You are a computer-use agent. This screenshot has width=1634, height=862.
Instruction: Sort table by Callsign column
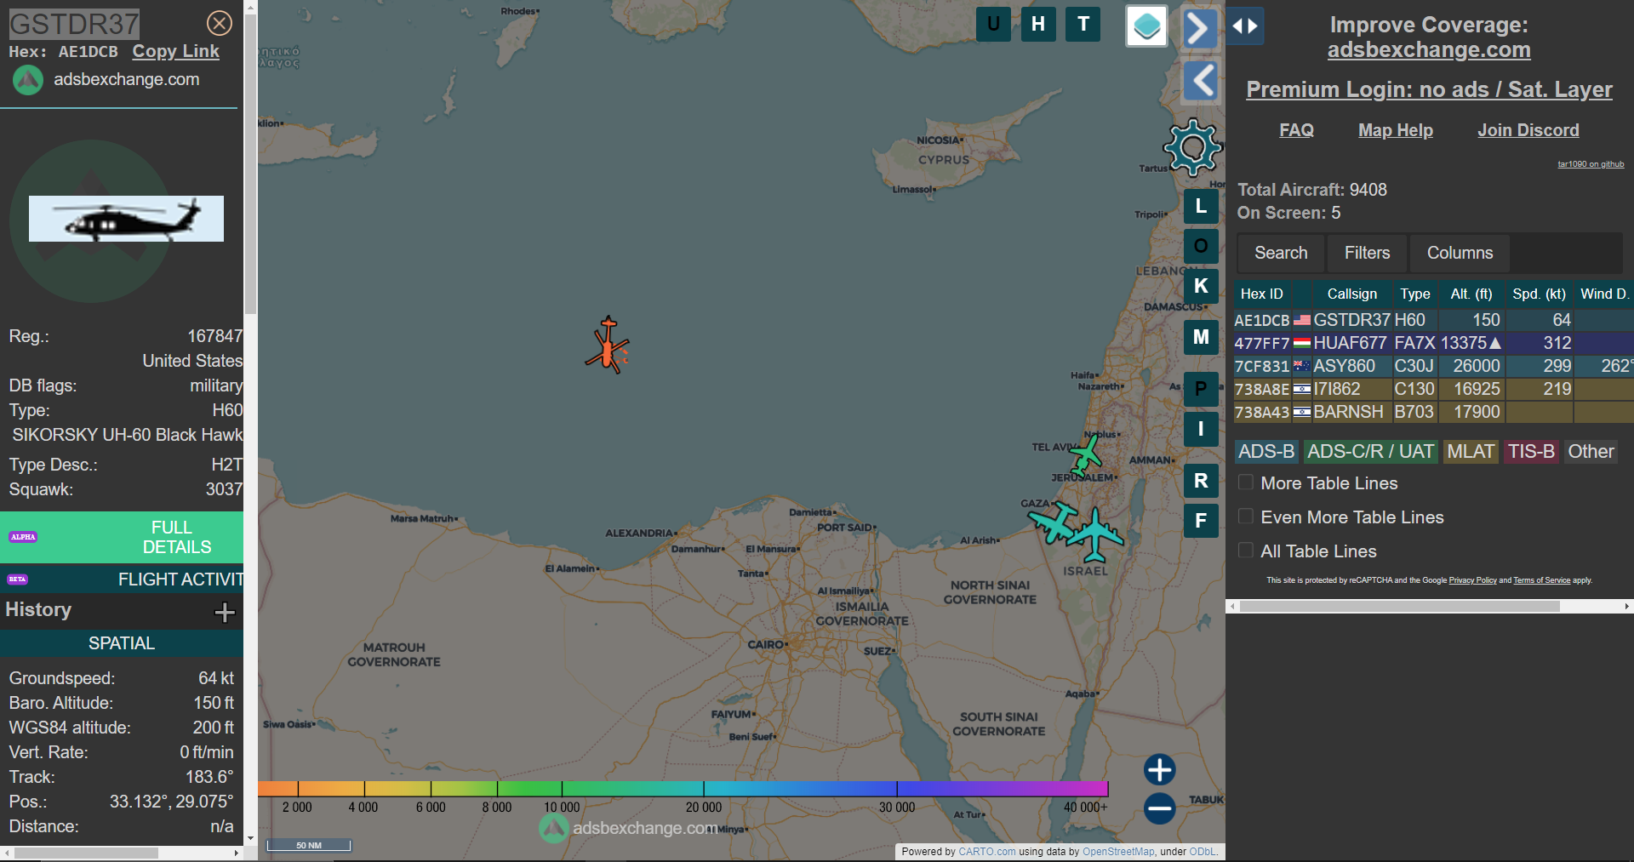pos(1351,294)
